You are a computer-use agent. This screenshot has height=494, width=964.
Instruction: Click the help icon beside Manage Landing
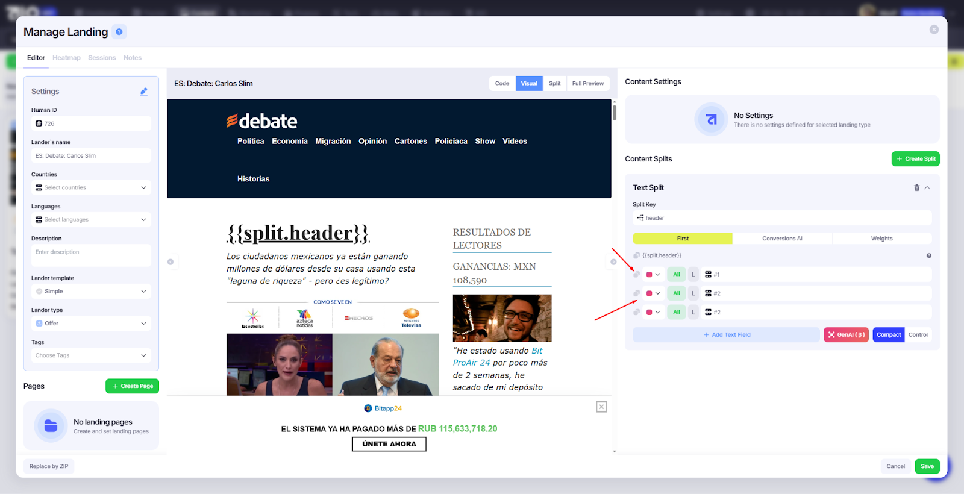click(x=119, y=32)
